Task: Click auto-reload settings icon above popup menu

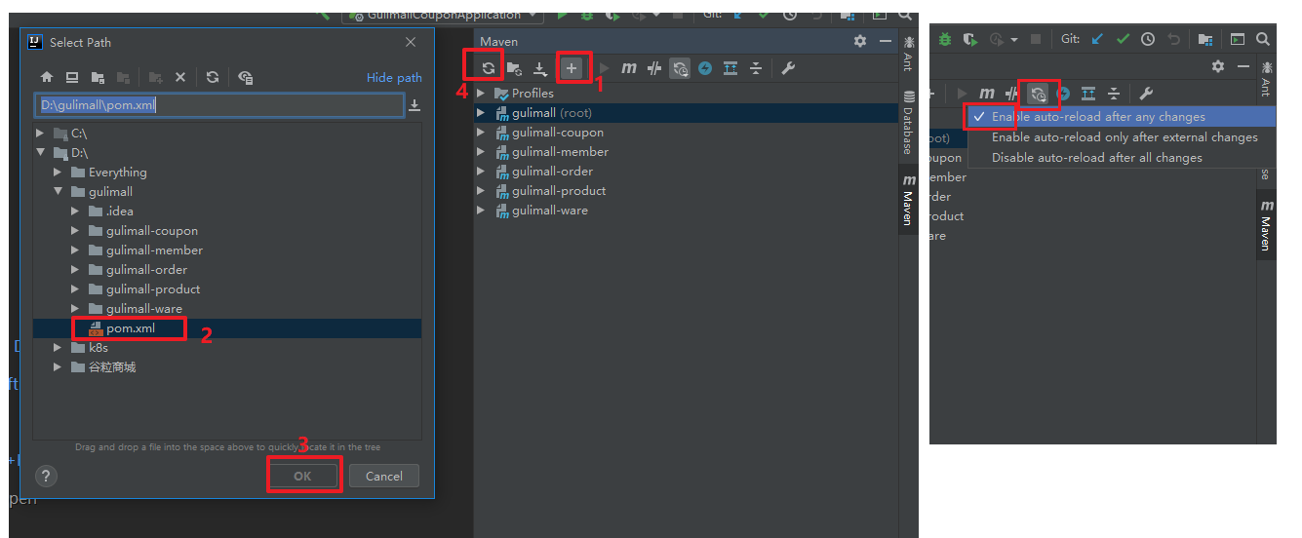Action: point(1038,94)
